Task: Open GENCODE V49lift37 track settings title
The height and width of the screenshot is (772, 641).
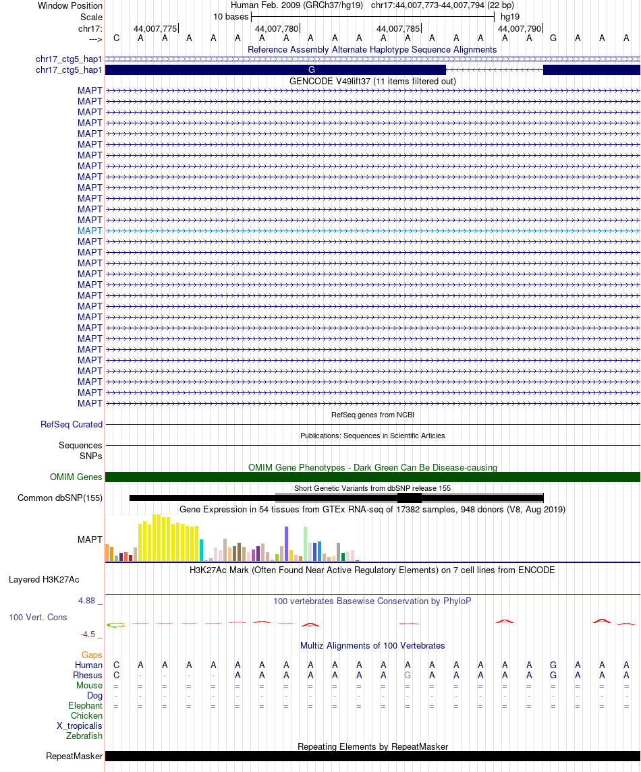Action: click(x=372, y=81)
